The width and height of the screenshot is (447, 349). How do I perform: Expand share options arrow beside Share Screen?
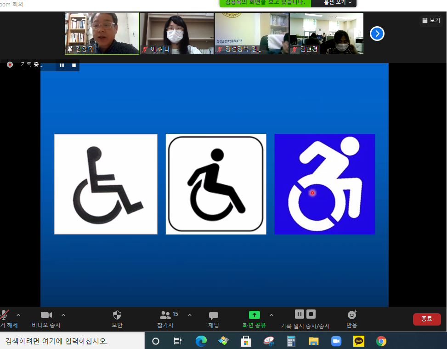tap(272, 315)
